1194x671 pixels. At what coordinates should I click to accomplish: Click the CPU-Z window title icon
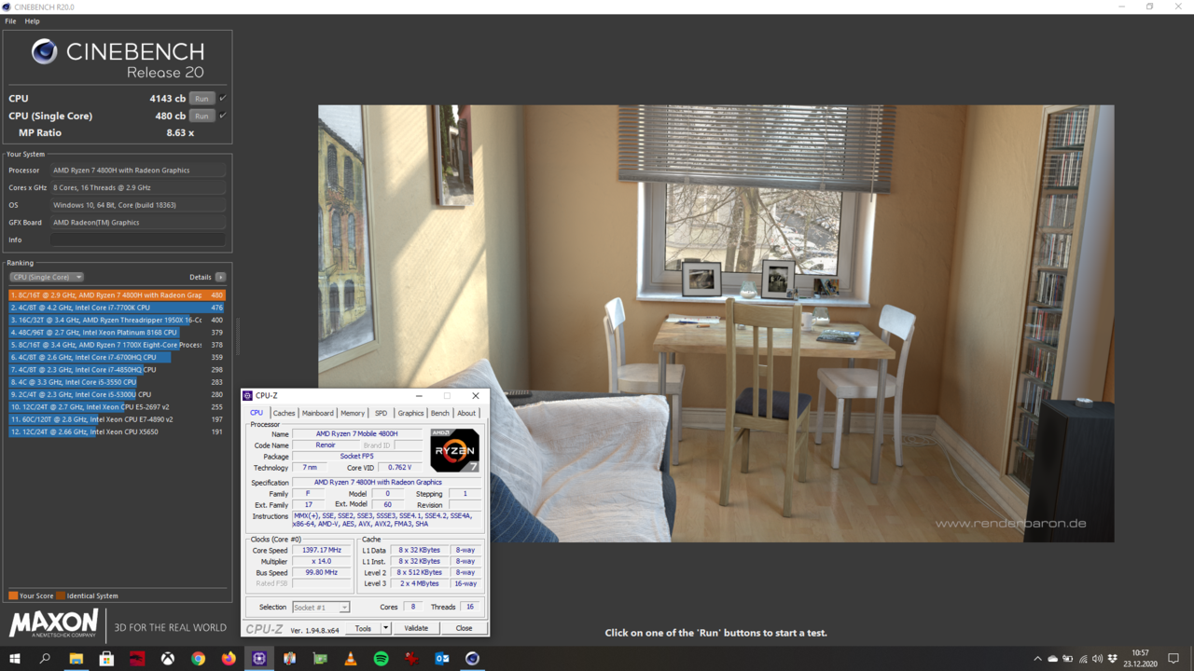(247, 396)
